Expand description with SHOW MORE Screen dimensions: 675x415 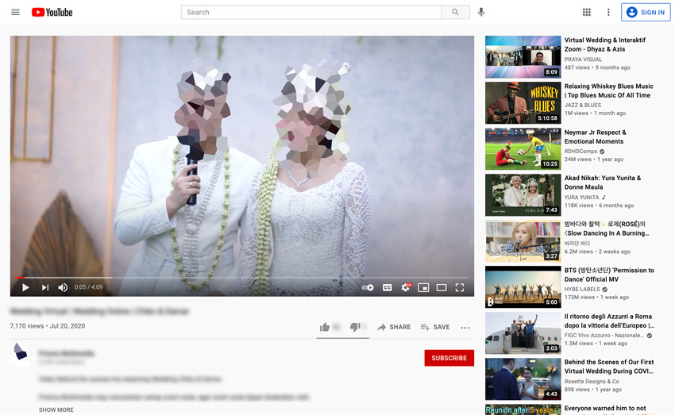(x=56, y=409)
